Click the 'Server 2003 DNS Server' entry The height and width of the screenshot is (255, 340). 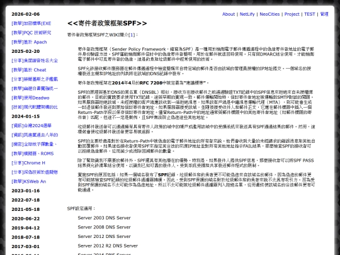tap(104, 218)
